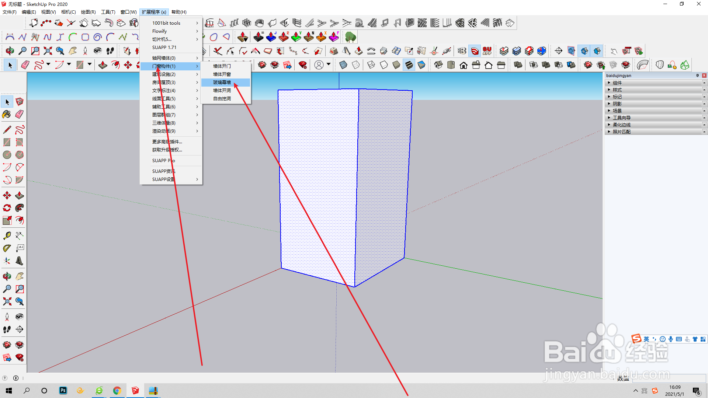Viewport: 708px width, 398px height.
Task: Open Photoshop from the taskbar
Action: [63, 391]
